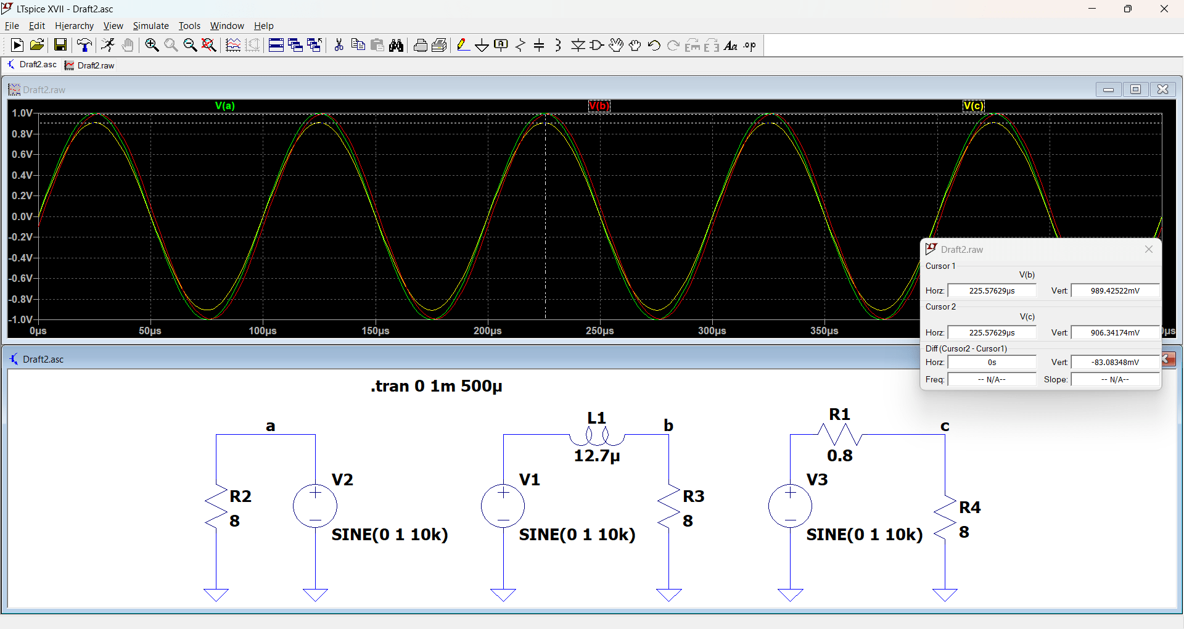Click the Find binoculars icon
This screenshot has height=629, width=1184.
tap(397, 45)
